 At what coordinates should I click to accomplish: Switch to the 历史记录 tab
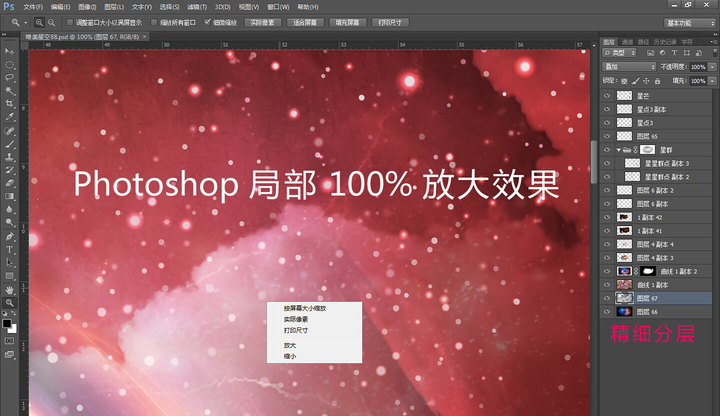pos(665,42)
